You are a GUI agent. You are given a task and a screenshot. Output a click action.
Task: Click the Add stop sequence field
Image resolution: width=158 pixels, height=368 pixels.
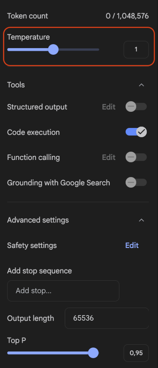coord(63,291)
